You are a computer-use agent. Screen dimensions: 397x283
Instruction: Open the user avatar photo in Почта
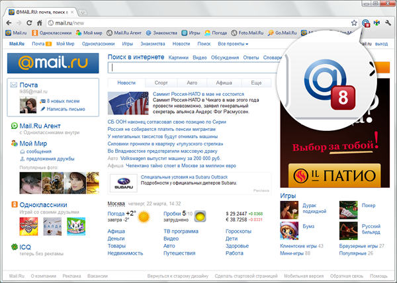pos(28,105)
